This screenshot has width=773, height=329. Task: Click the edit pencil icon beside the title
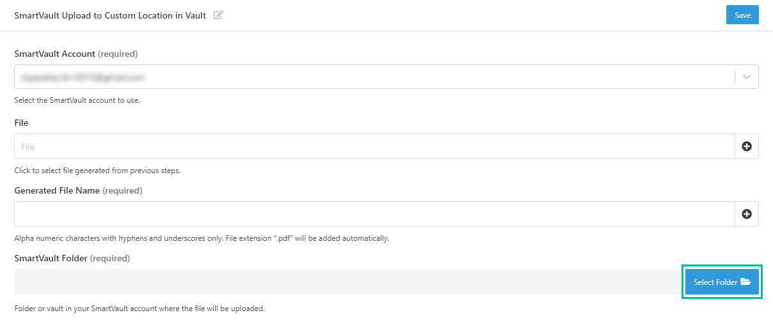click(218, 15)
